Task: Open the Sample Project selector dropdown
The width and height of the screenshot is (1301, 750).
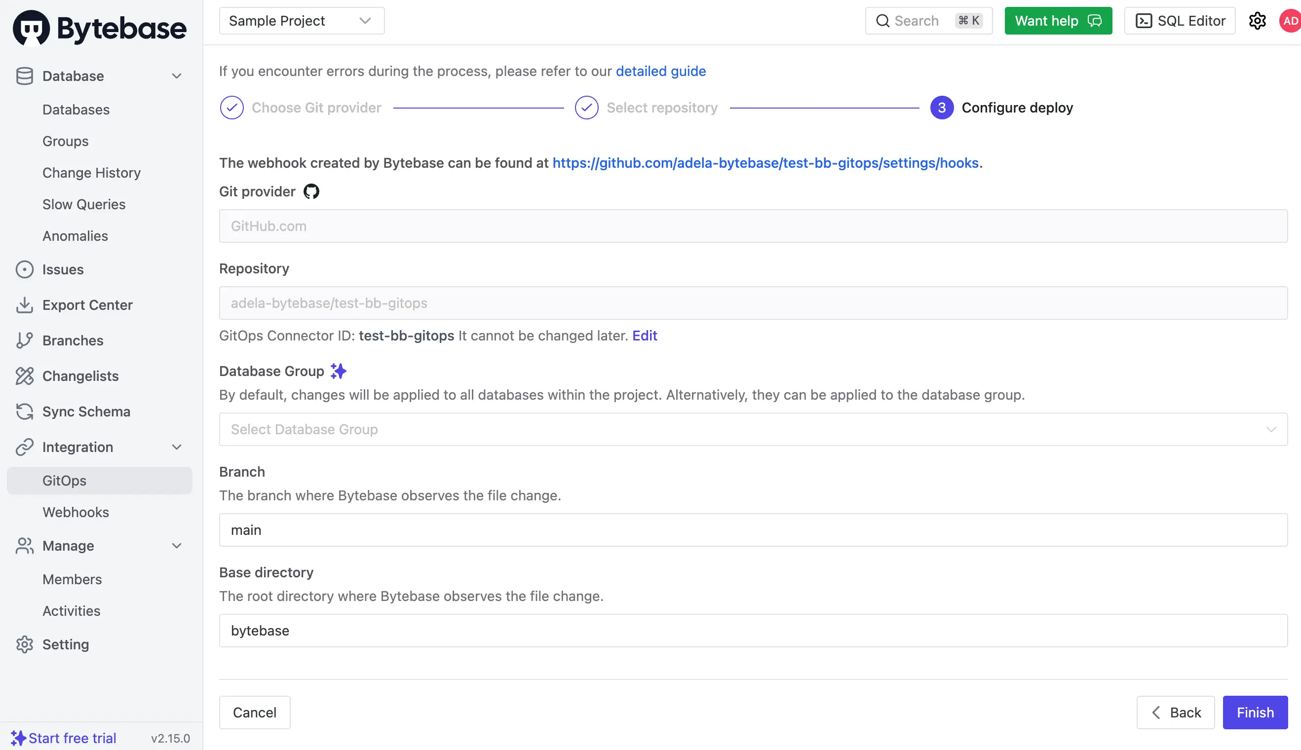Action: 302,21
